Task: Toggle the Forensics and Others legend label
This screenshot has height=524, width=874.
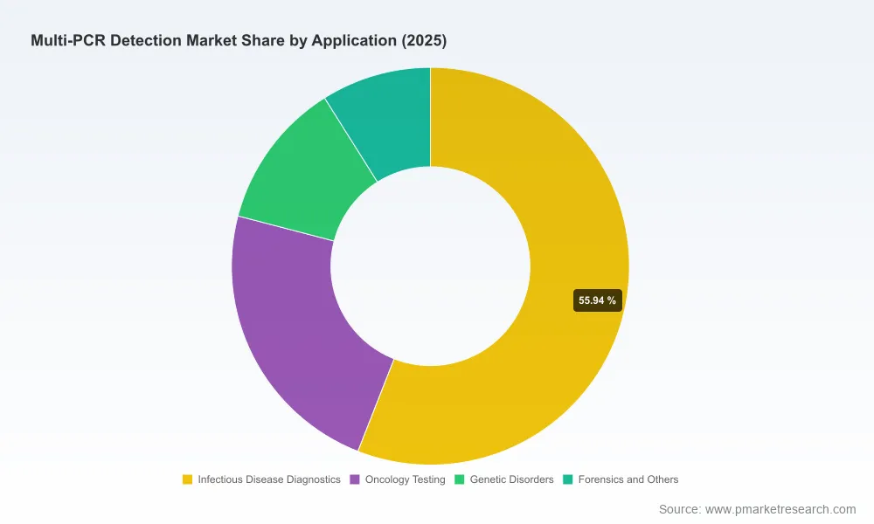Action: tap(628, 479)
